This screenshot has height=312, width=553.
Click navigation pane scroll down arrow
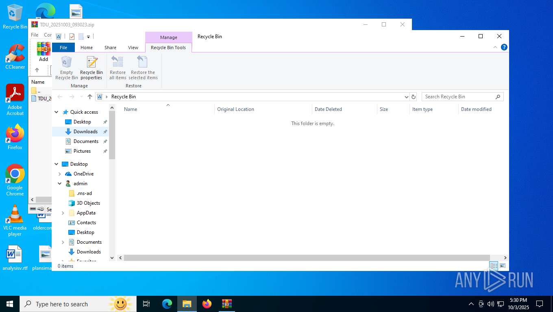(112, 258)
